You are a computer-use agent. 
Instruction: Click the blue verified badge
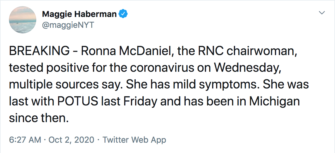click(123, 14)
